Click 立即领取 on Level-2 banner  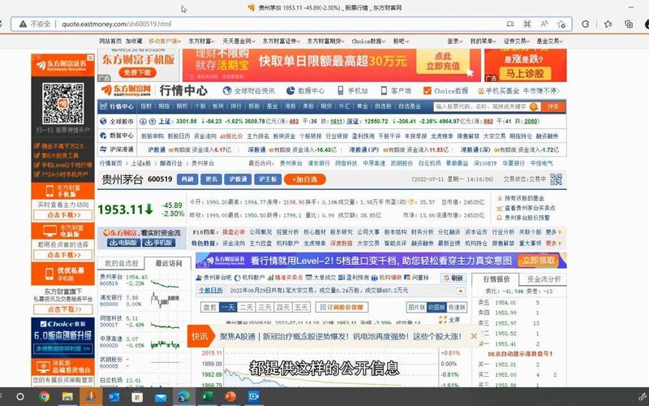point(539,261)
